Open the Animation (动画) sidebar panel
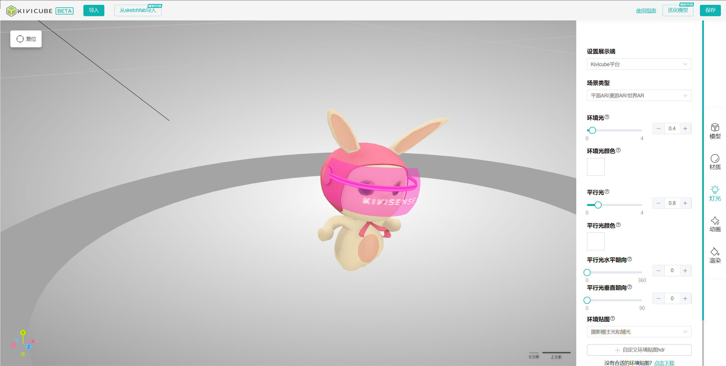Viewport: 726px width, 366px height. pos(715,224)
